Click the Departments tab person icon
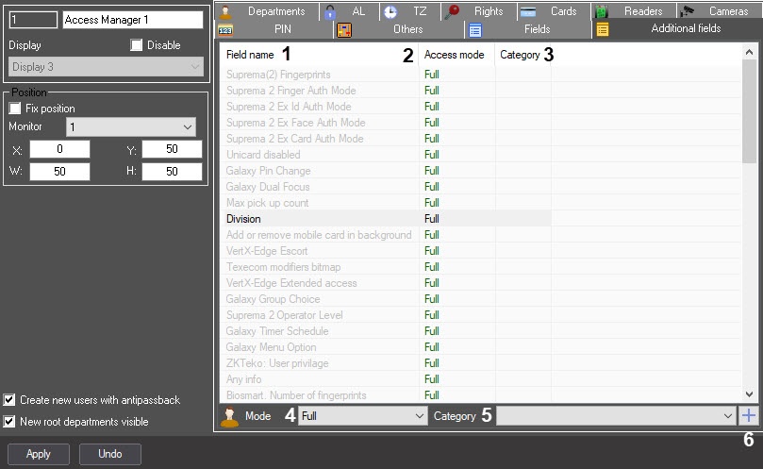Screen dimensions: 763x469 (x=224, y=11)
